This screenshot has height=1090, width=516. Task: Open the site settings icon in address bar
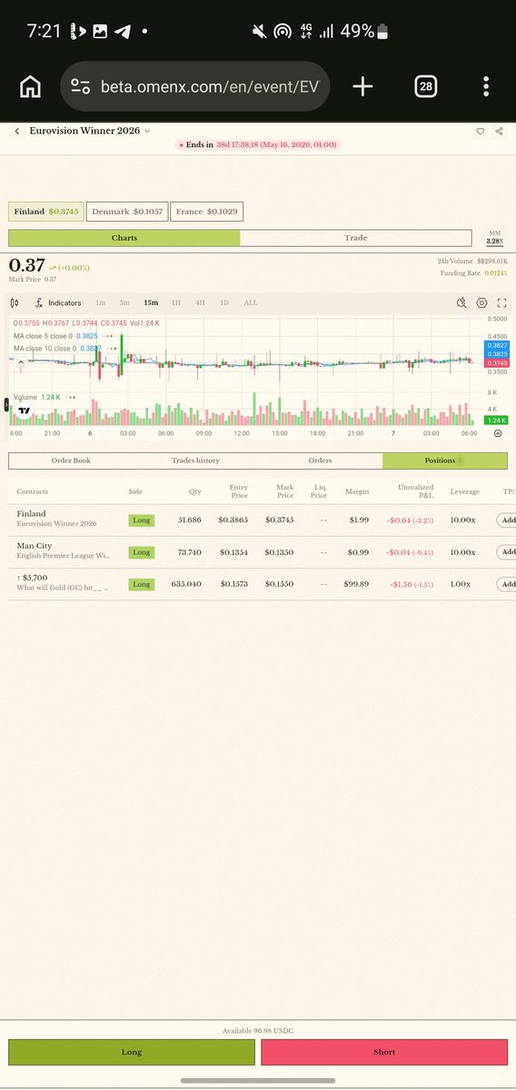(80, 86)
